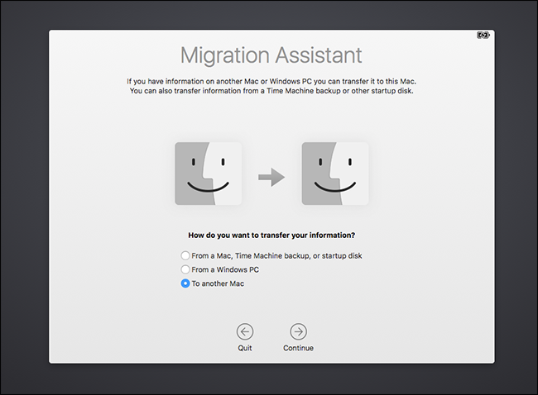The width and height of the screenshot is (538, 395).
Task: Click the battery charging status icon
Action: [483, 36]
